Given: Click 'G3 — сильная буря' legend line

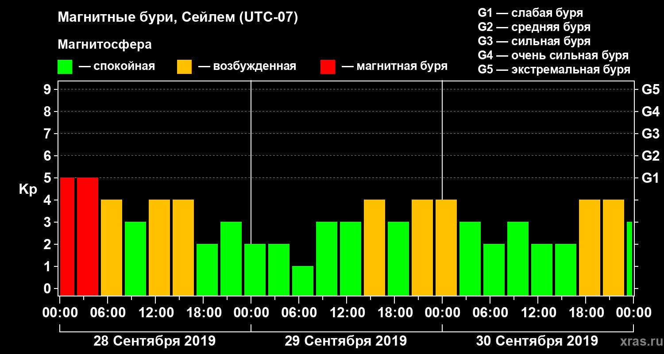Looking at the screenshot, I should 534,41.
